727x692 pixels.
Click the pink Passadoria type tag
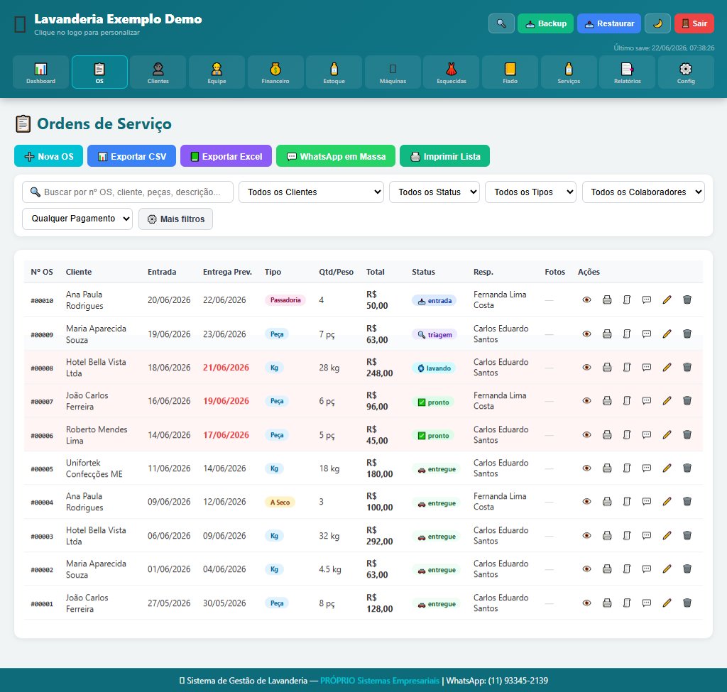click(285, 300)
